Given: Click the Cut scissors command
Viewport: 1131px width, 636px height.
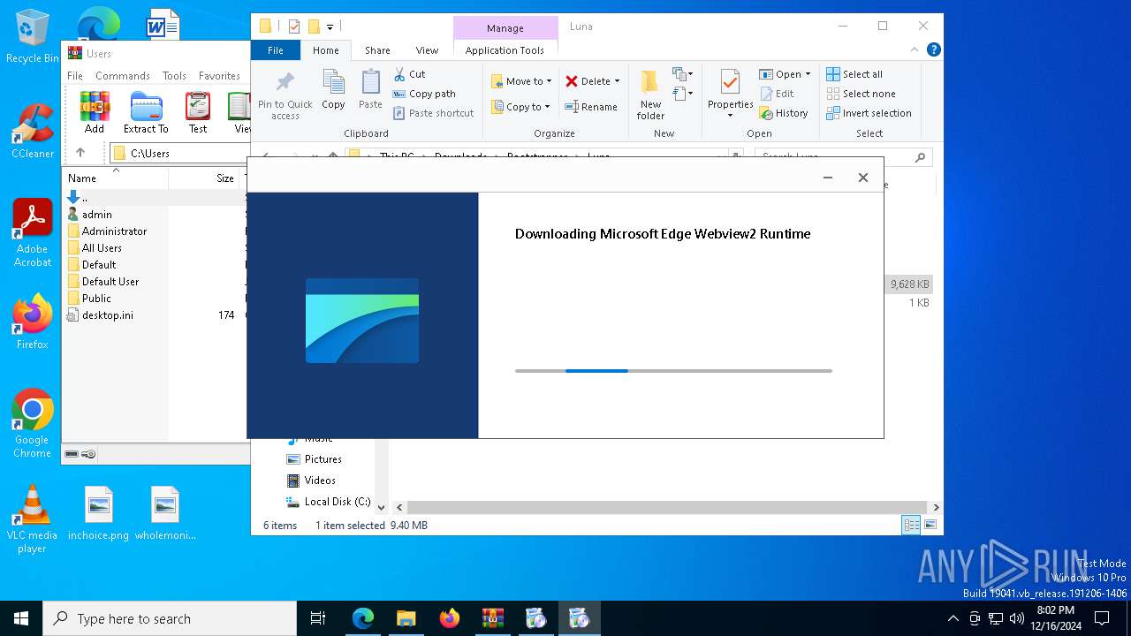Looking at the screenshot, I should tap(409, 74).
